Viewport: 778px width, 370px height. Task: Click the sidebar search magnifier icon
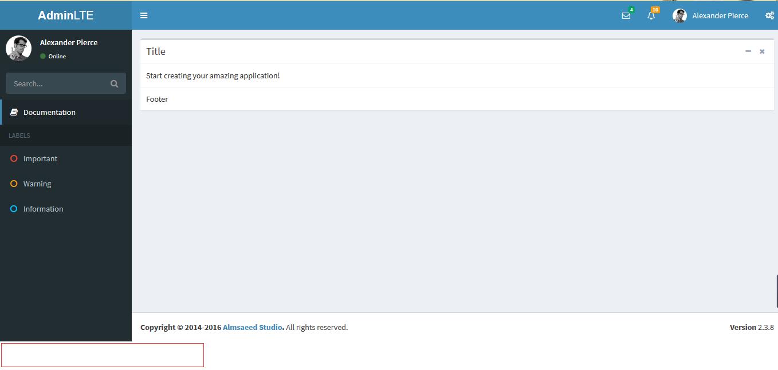click(114, 83)
